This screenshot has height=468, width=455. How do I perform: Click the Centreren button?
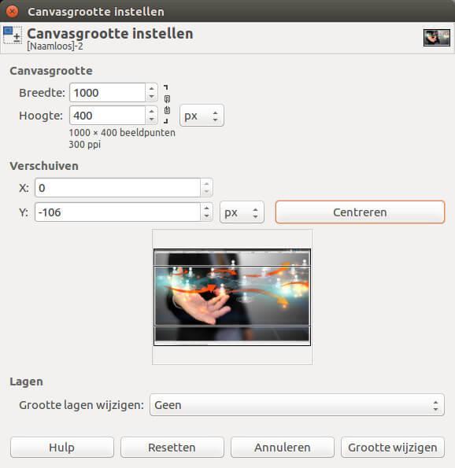pos(360,212)
